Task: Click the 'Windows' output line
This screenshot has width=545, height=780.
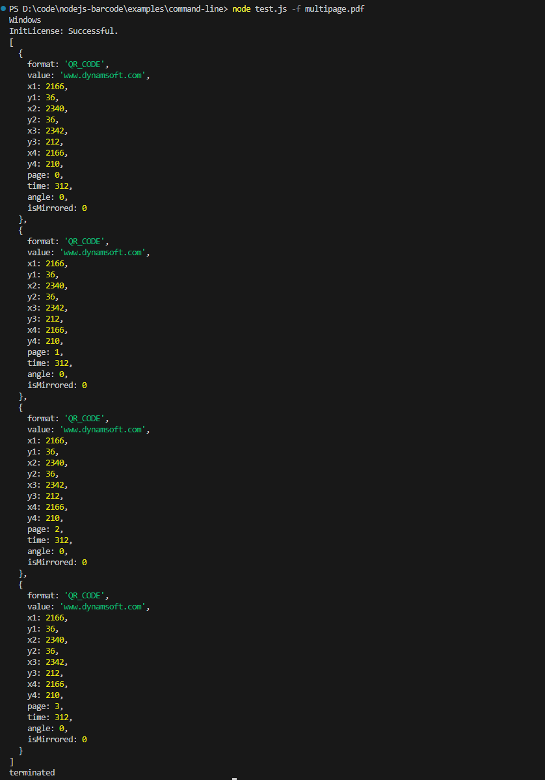Action: click(25, 20)
